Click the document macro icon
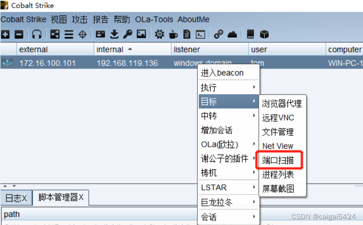Screen dimensions: 363x225 [187, 34]
